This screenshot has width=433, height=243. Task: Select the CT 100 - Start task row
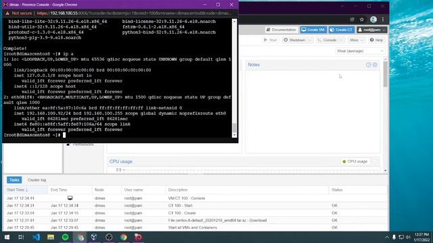196,205
